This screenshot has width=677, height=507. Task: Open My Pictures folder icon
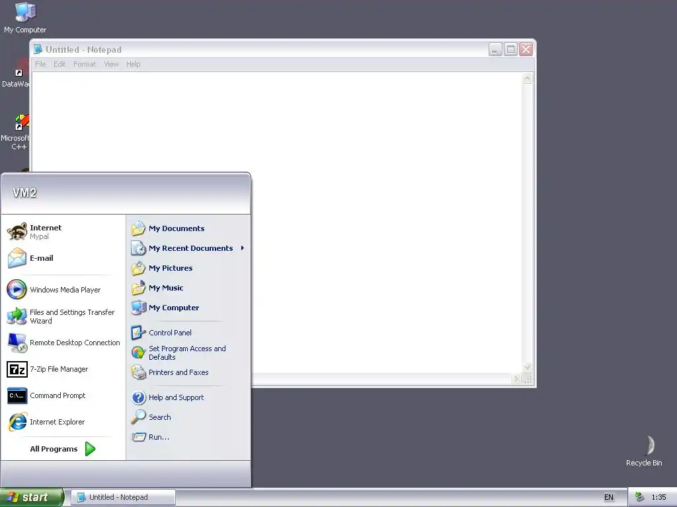click(x=139, y=268)
